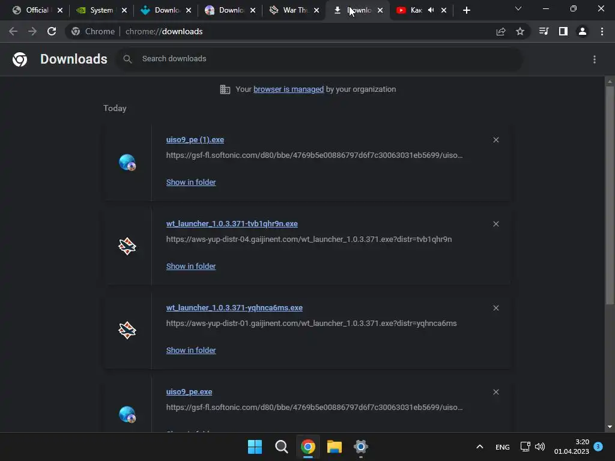The height and width of the screenshot is (461, 615).
Task: Mute the YouTube tab speaker icon
Action: [431, 10]
